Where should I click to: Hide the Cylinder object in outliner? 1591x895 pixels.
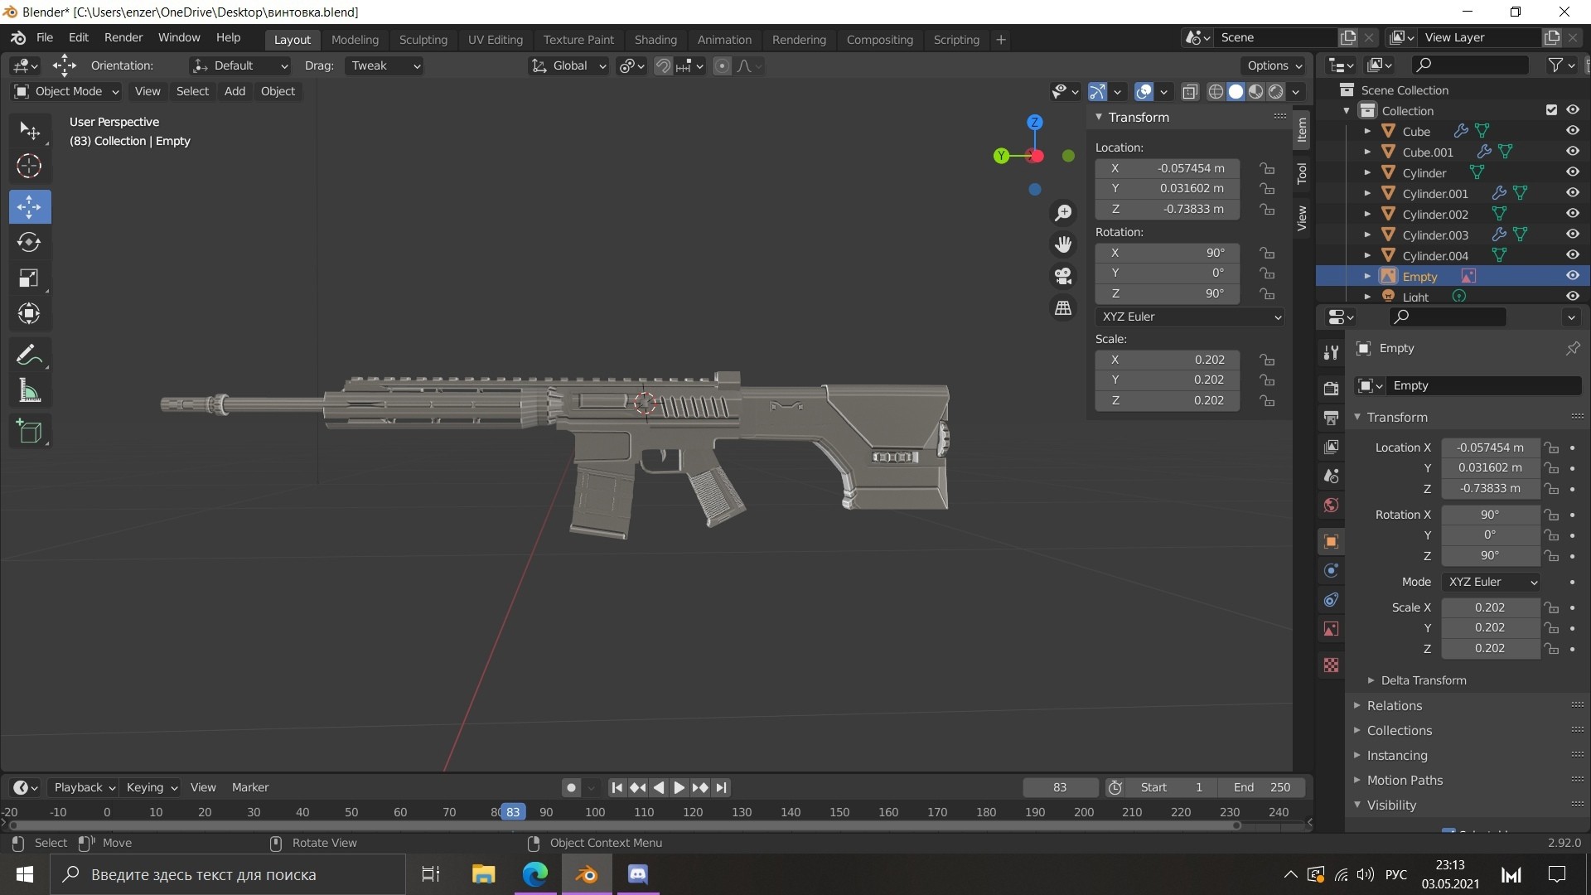coord(1572,172)
